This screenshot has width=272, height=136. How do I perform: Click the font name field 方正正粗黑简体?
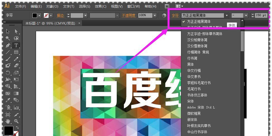(203, 16)
